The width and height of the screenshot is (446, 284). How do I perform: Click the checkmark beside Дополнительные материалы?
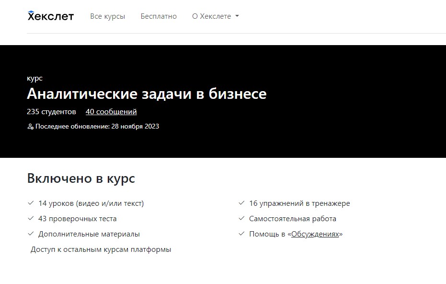tap(31, 234)
